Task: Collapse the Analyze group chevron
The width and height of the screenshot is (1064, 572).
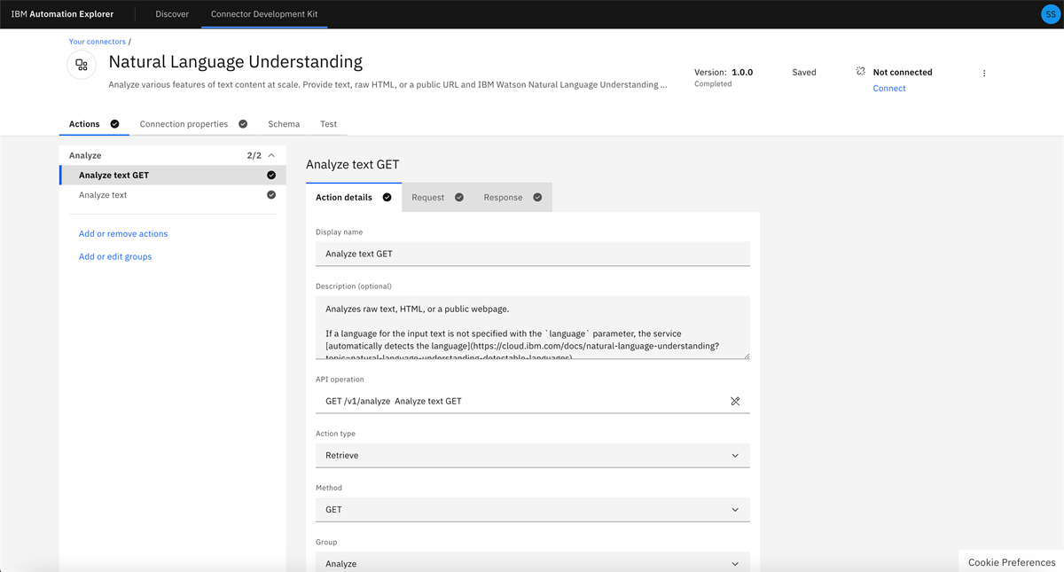Action: 271,155
